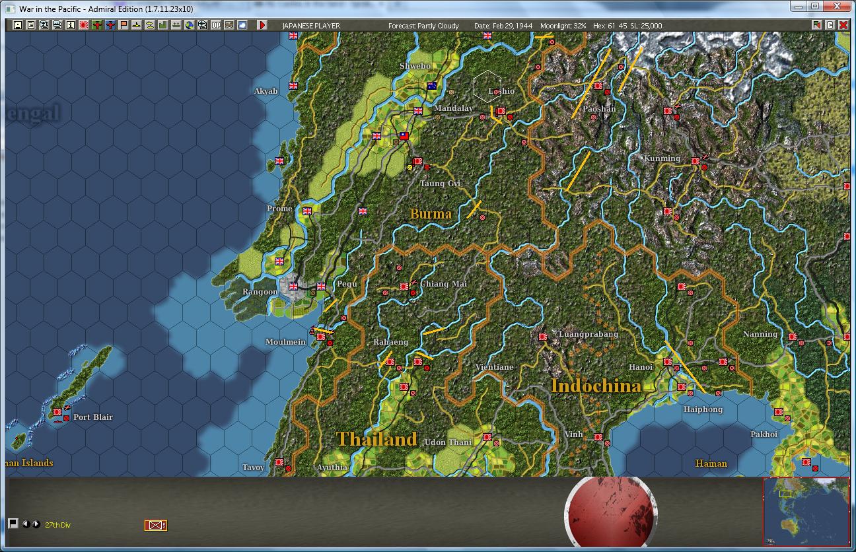Image resolution: width=856 pixels, height=552 pixels.
Task: Go to previous unit with left arrow
Action: tap(26, 524)
